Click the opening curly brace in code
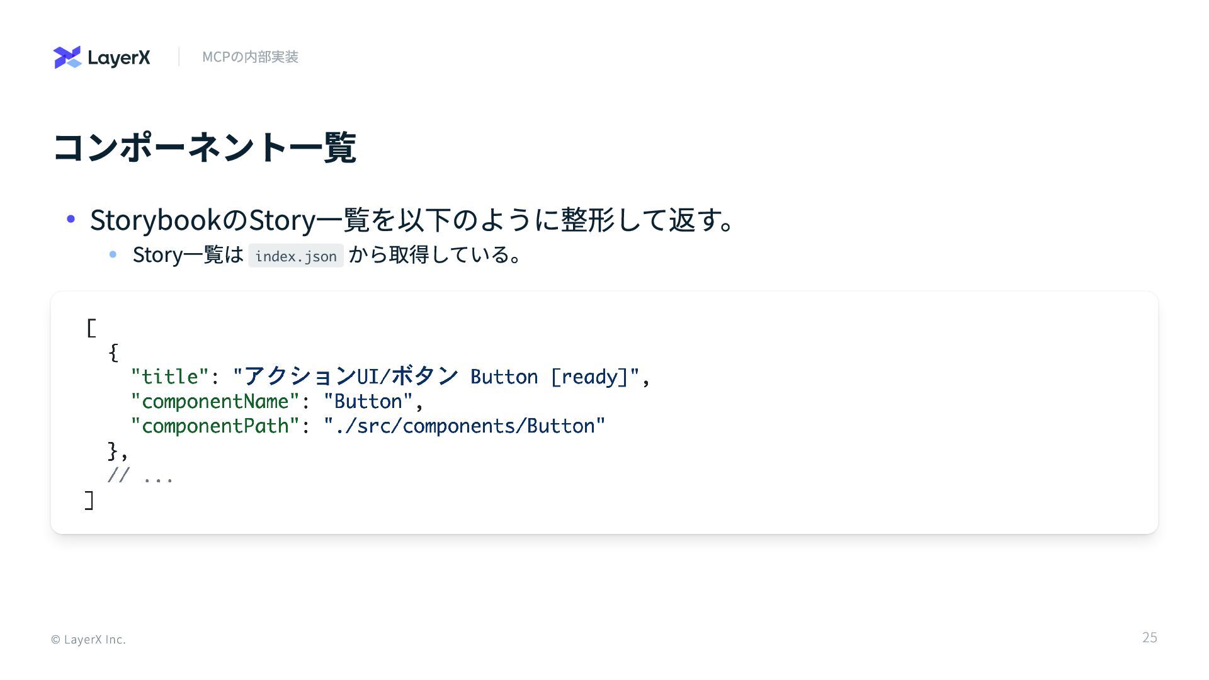This screenshot has width=1209, height=680. [113, 353]
